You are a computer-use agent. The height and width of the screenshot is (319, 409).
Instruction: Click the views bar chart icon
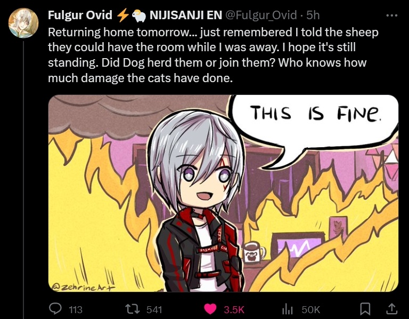pos(288,309)
